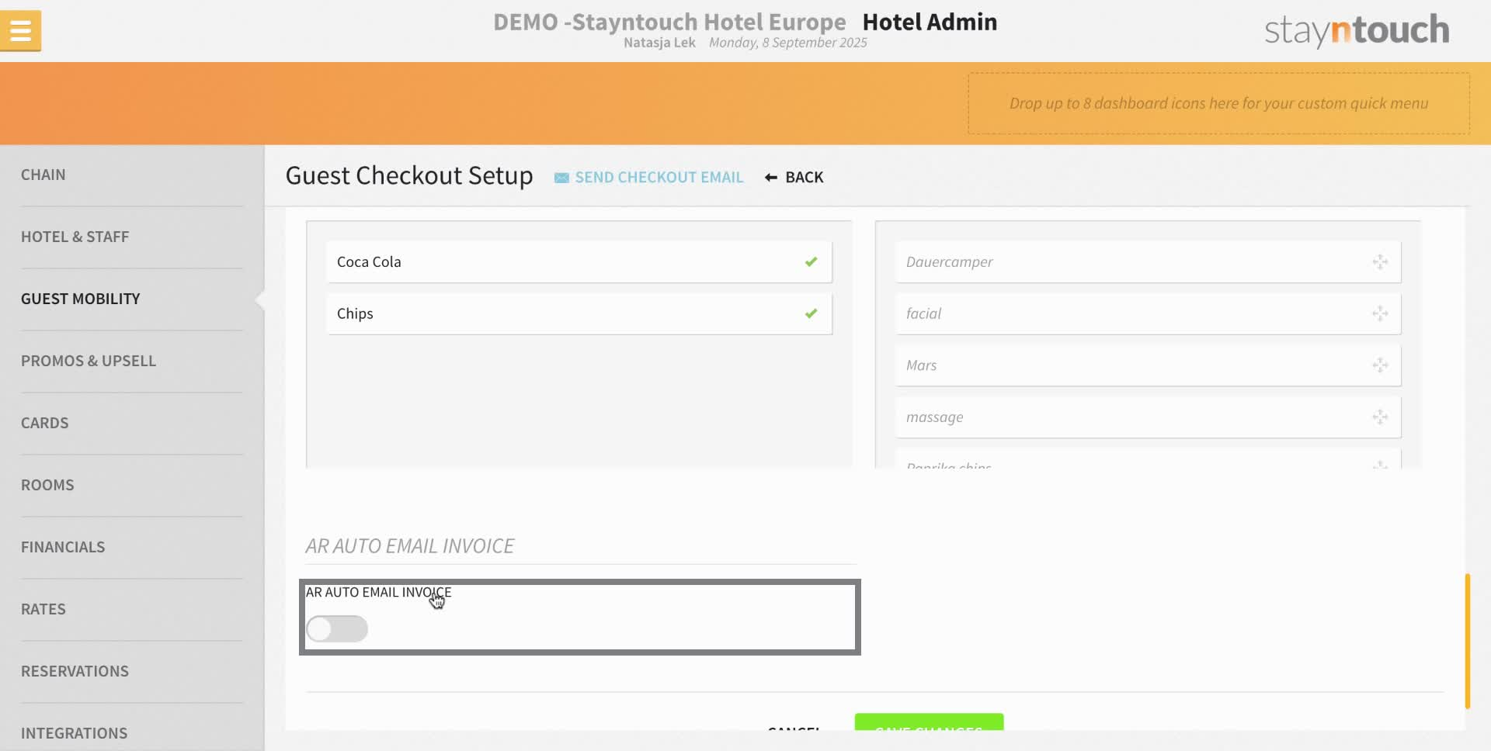Click the Stayntouch logo

pos(1356,29)
